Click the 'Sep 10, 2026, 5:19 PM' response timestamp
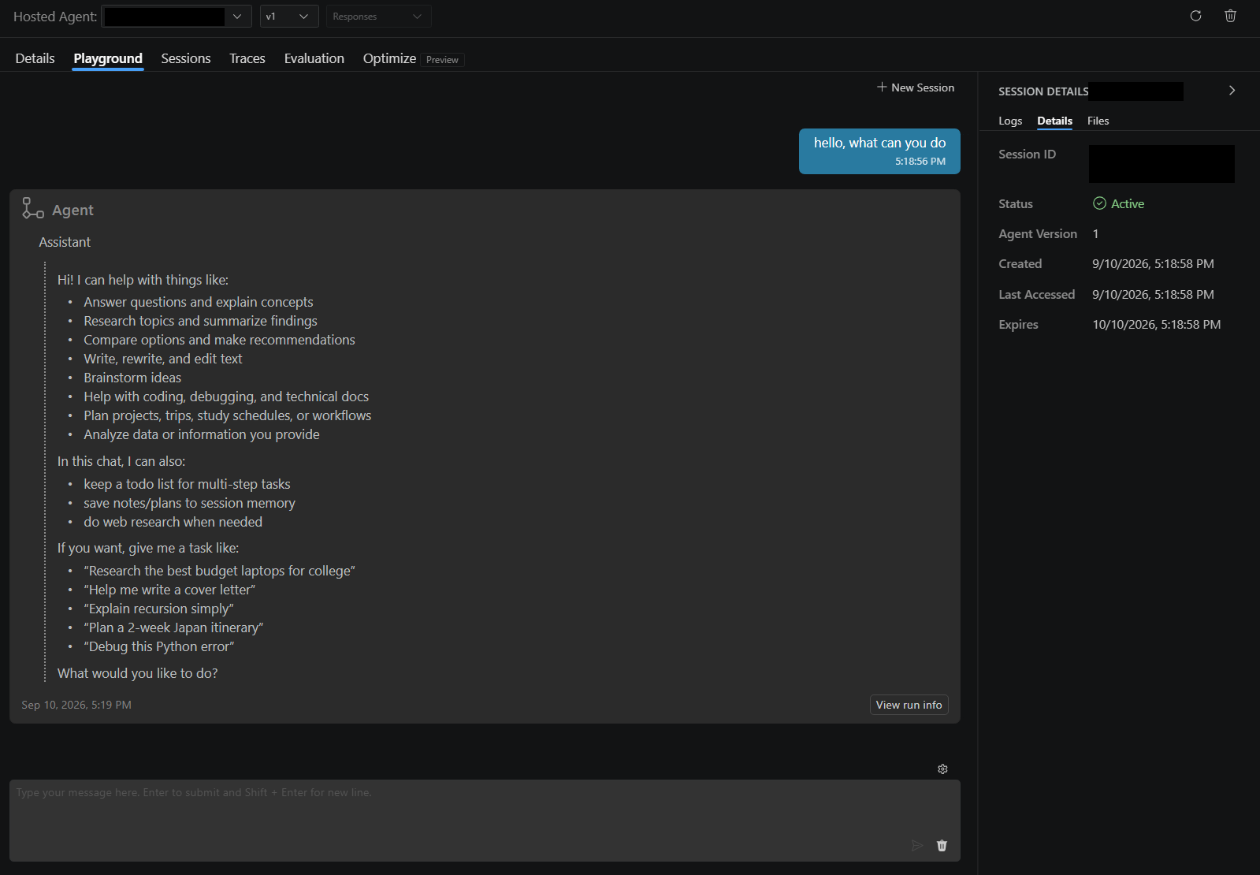The width and height of the screenshot is (1260, 875). point(76,705)
